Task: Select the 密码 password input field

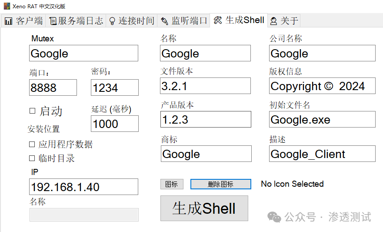Action: (x=114, y=87)
